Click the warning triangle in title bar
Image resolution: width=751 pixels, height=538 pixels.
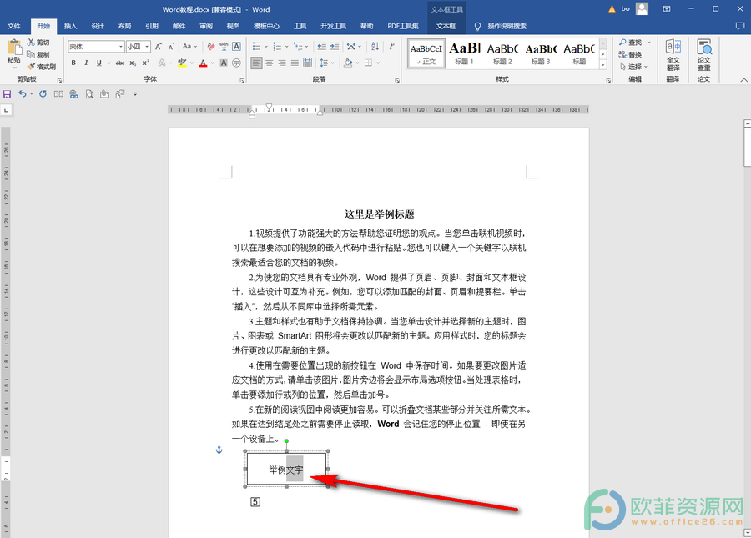(x=612, y=9)
